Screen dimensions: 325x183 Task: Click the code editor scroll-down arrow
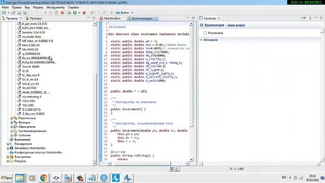(191, 159)
